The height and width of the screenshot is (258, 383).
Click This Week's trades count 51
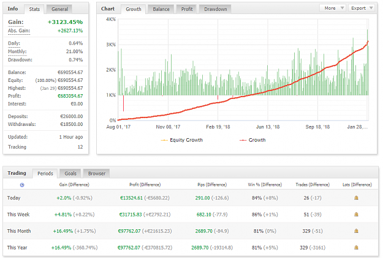(306, 215)
